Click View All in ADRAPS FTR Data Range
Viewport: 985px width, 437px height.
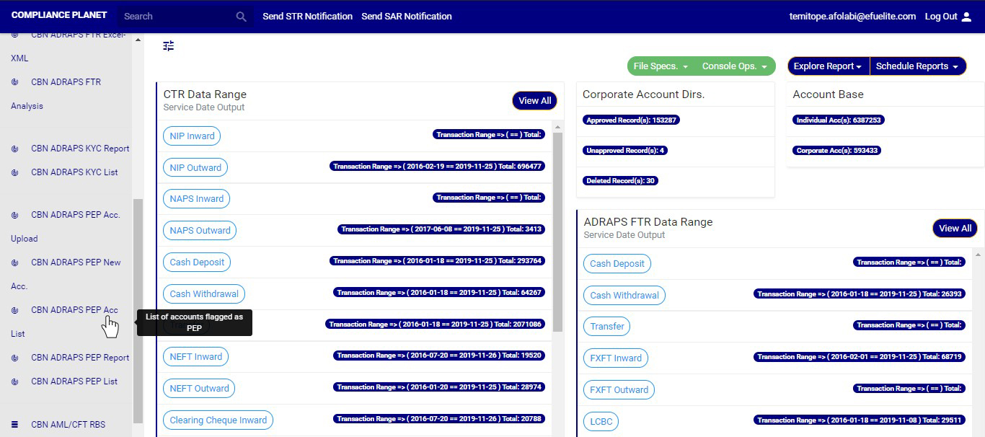click(955, 229)
